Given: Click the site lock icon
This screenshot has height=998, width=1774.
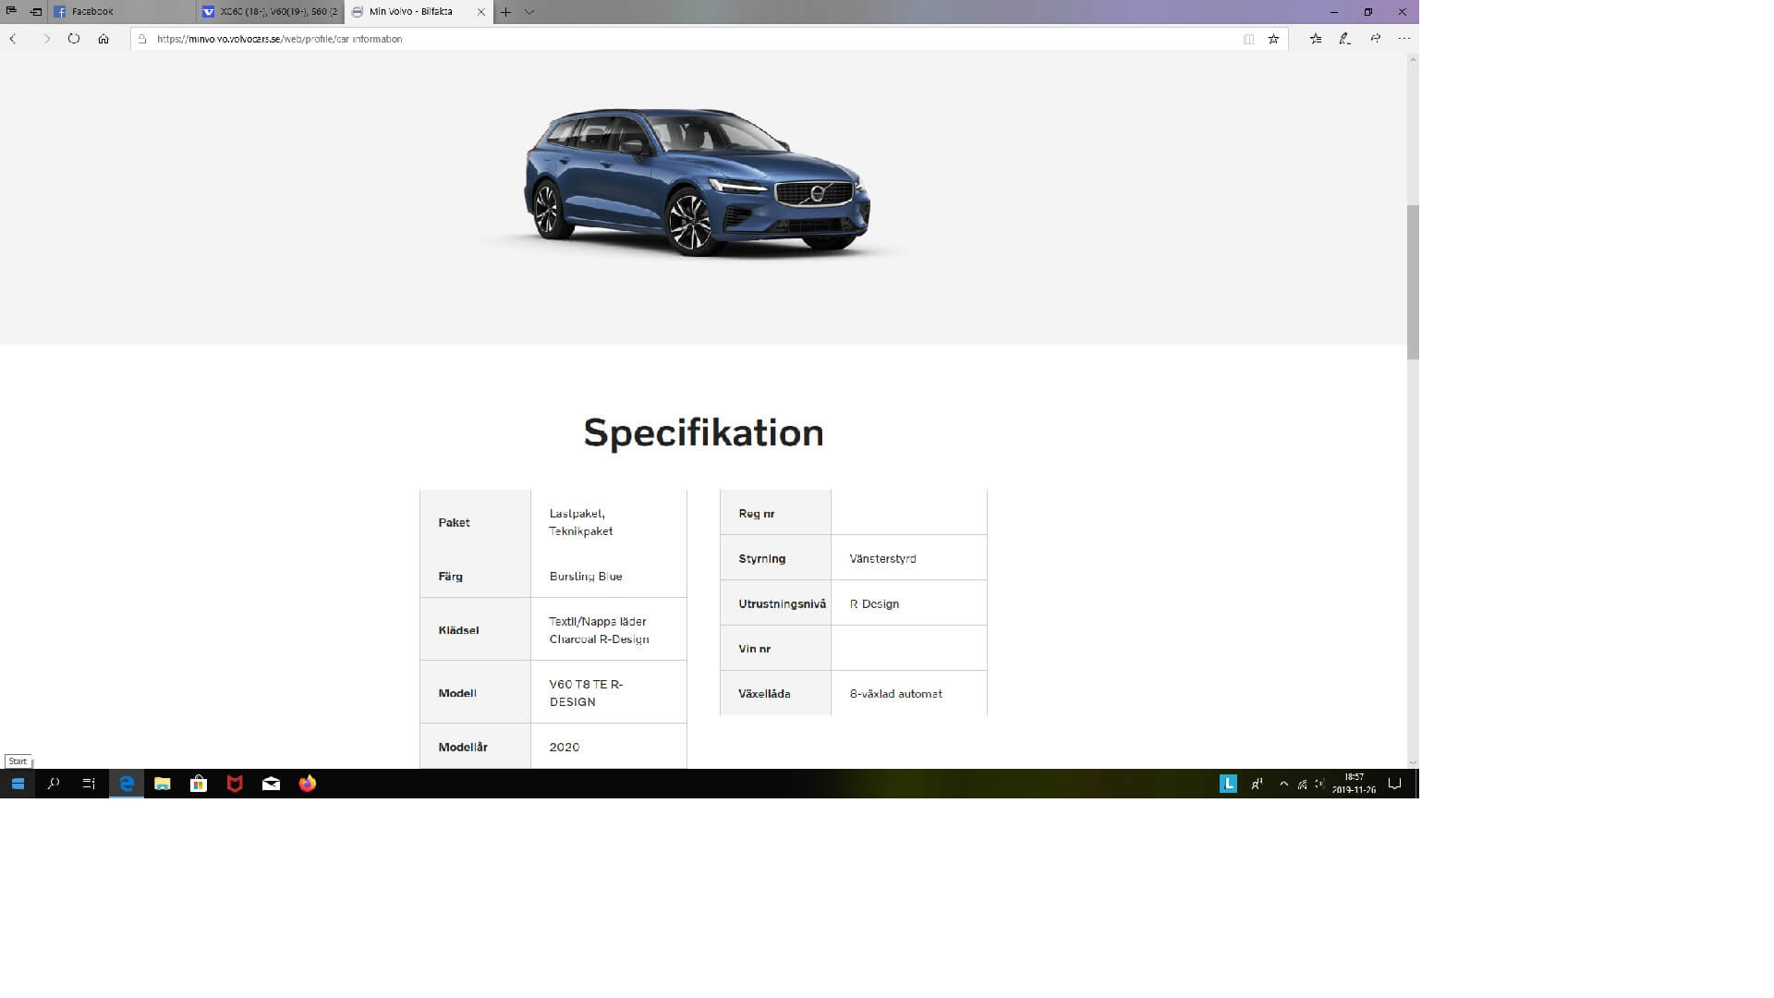Looking at the screenshot, I should click(142, 39).
